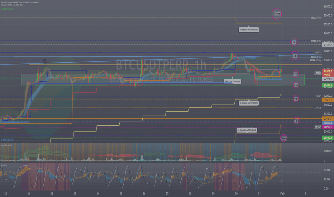Click the T2 label on the 24462.0(4h) line

[294, 42]
